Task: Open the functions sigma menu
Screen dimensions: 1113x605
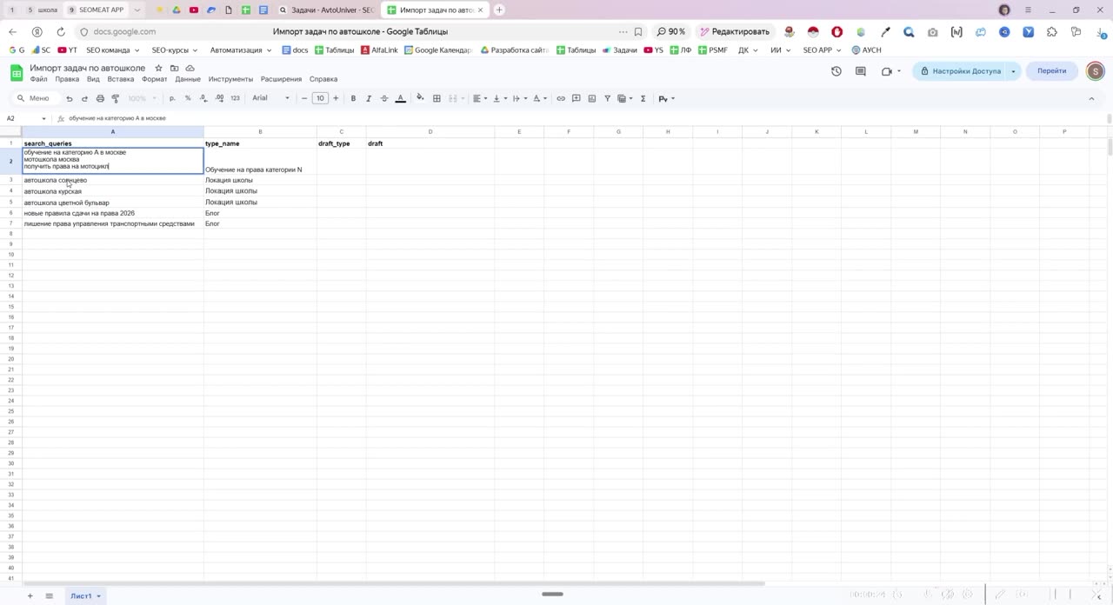Action: pos(643,98)
